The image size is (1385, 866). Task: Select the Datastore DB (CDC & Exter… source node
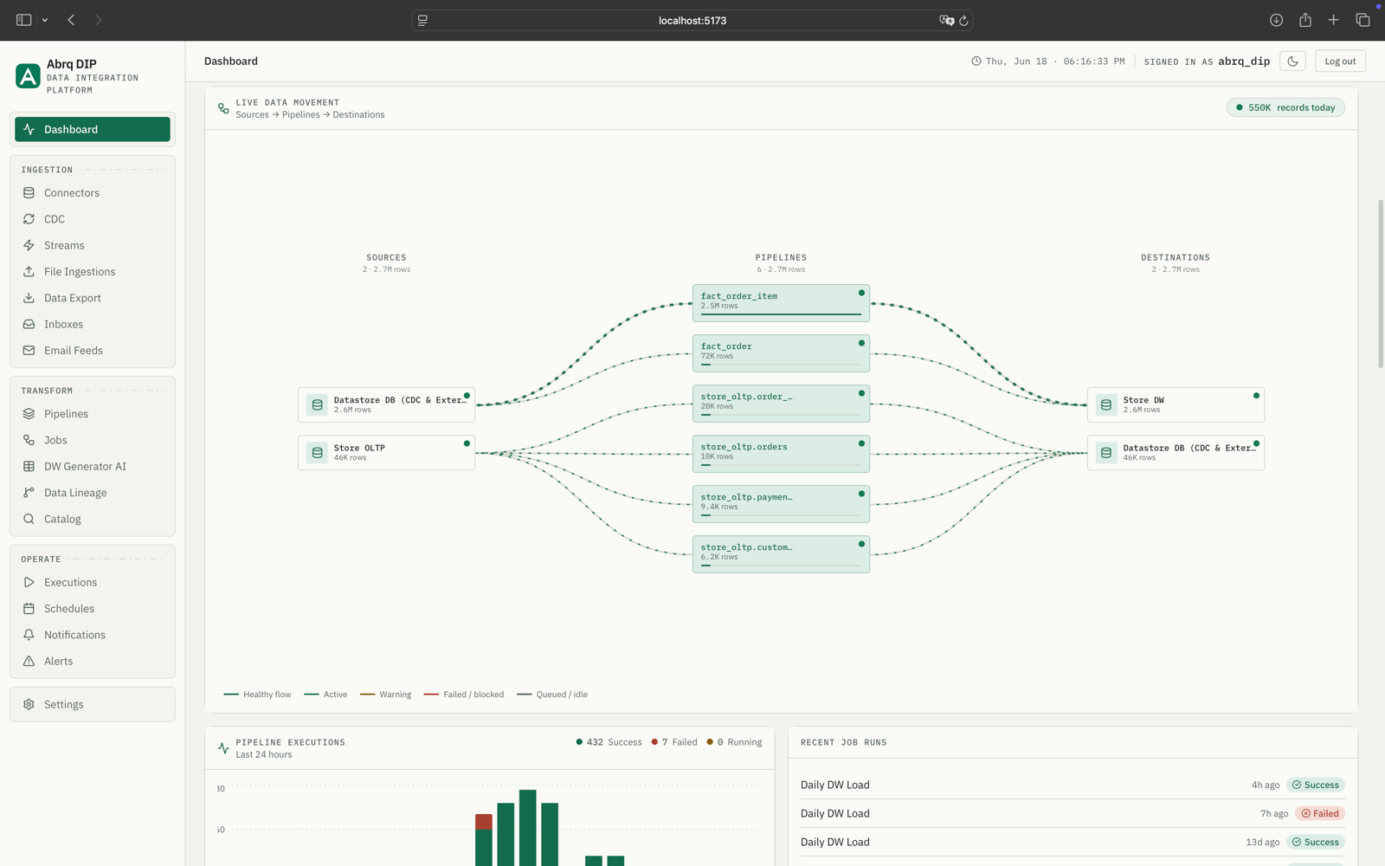(386, 404)
